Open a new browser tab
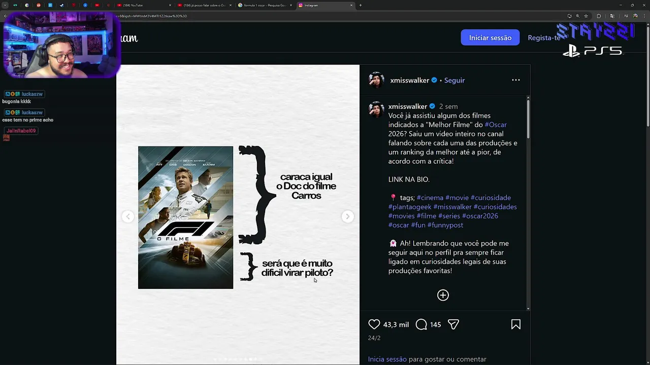This screenshot has width=650, height=365. (x=360, y=5)
